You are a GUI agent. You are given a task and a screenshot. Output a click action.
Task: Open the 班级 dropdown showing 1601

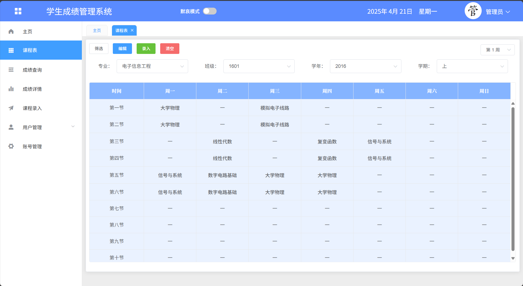coord(259,66)
